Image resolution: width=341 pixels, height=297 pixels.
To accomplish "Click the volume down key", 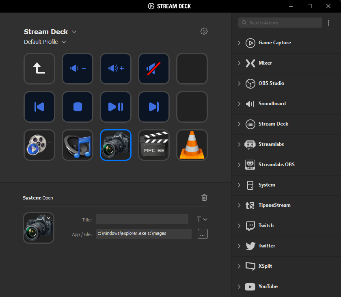I will point(77,69).
